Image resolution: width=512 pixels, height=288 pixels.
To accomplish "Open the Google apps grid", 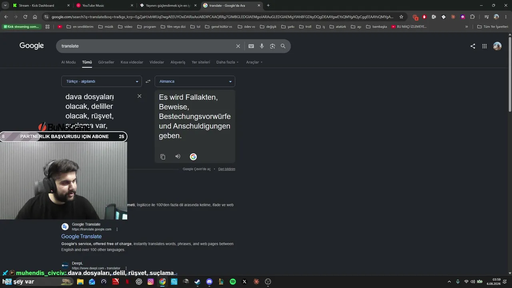I will [484, 46].
